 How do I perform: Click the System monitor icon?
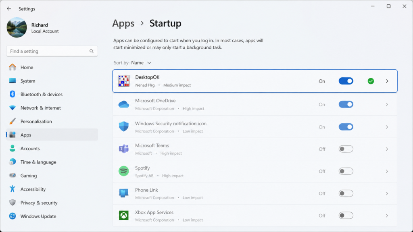[x=13, y=81]
